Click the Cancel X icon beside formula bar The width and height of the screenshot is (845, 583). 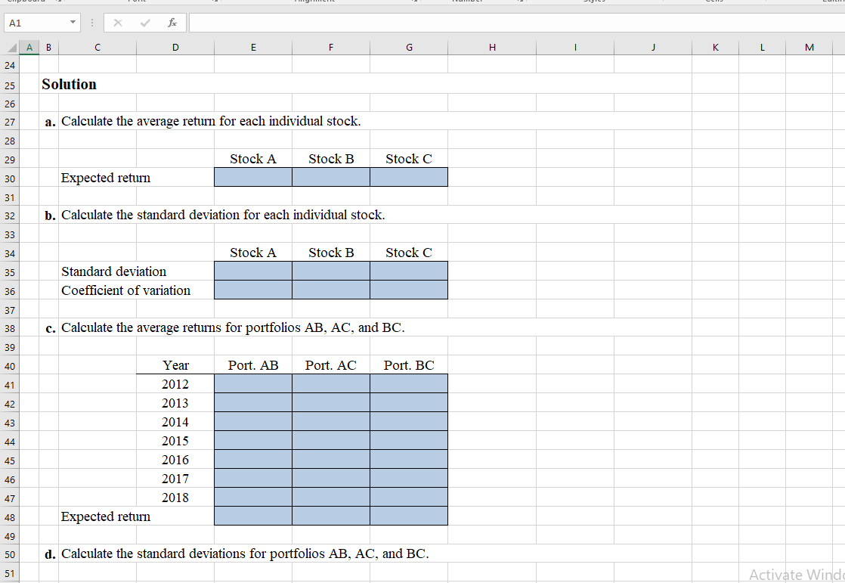tap(118, 22)
